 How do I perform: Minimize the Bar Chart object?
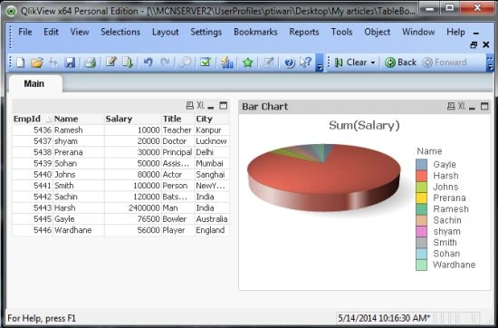click(472, 108)
